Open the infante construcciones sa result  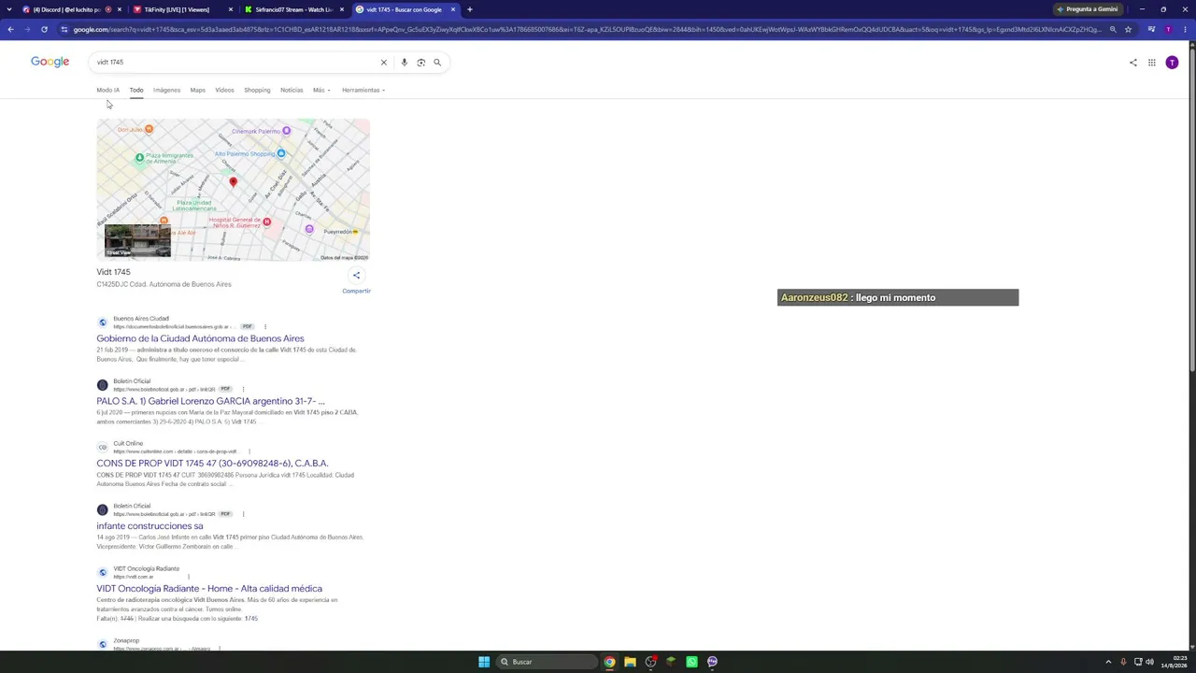pyautogui.click(x=149, y=526)
